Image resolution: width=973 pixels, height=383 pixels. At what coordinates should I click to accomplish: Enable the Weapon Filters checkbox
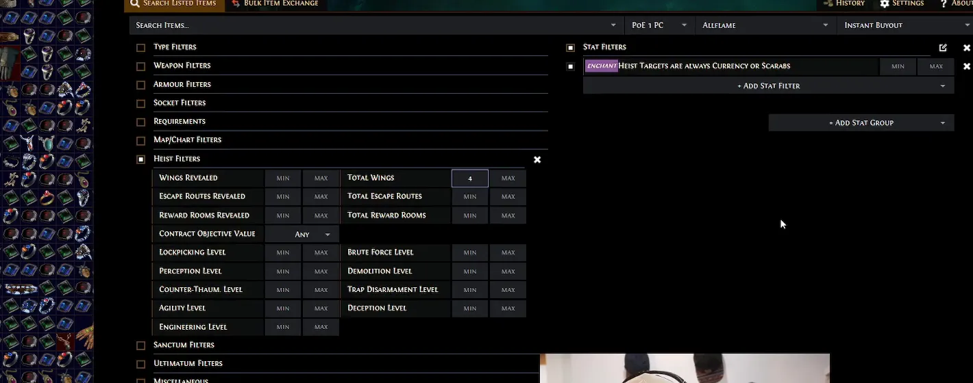pyautogui.click(x=140, y=66)
